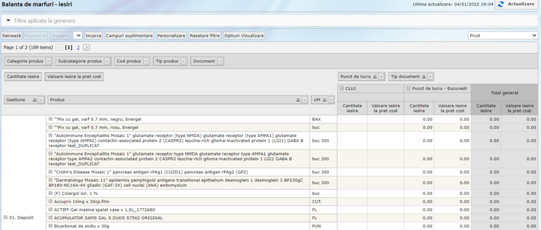The width and height of the screenshot is (541, 230).
Task: Collapse the 01. Depozit row group
Action: point(5,218)
